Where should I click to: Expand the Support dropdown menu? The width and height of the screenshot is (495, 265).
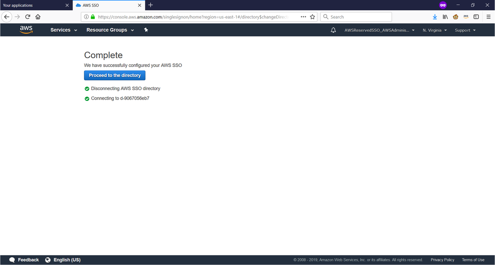465,30
